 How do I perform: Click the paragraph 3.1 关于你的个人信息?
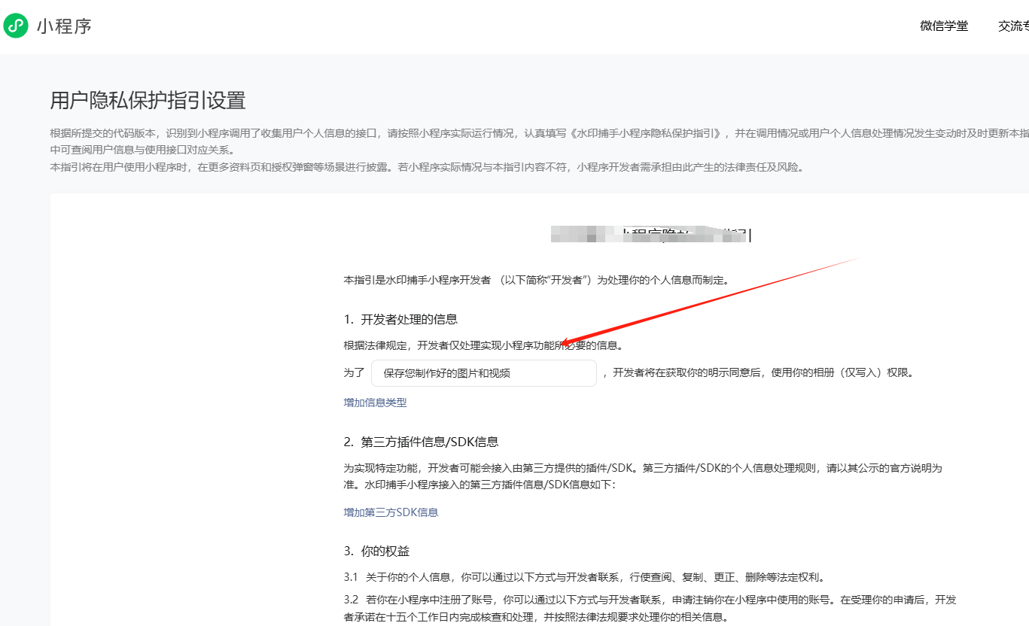(x=584, y=578)
